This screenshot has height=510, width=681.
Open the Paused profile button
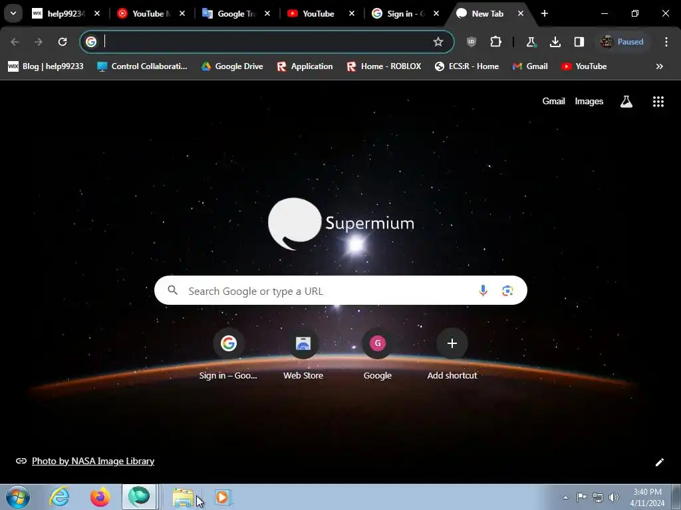[x=622, y=42]
